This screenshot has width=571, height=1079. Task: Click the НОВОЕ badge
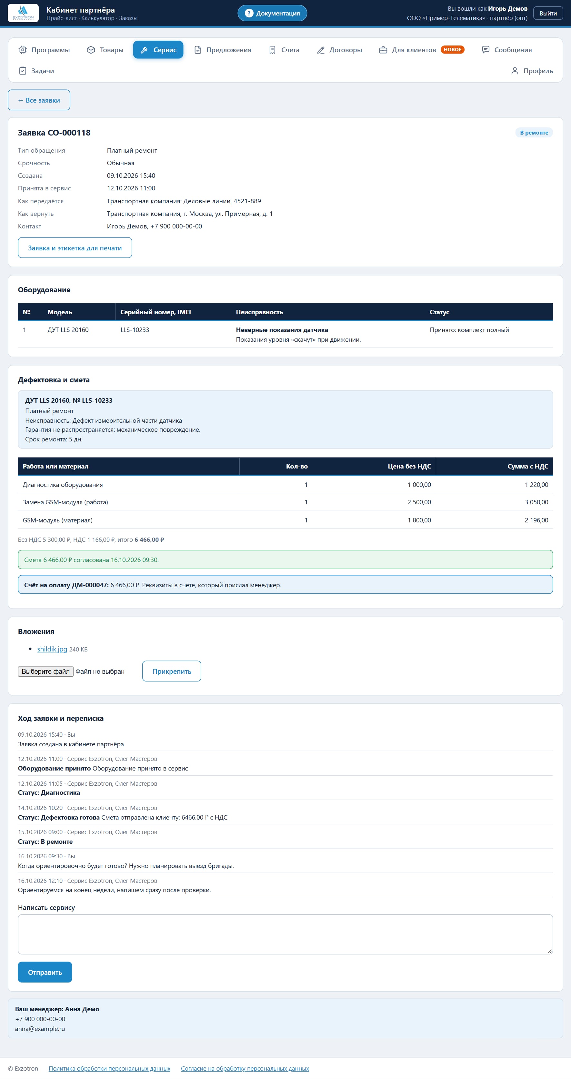[x=452, y=49]
